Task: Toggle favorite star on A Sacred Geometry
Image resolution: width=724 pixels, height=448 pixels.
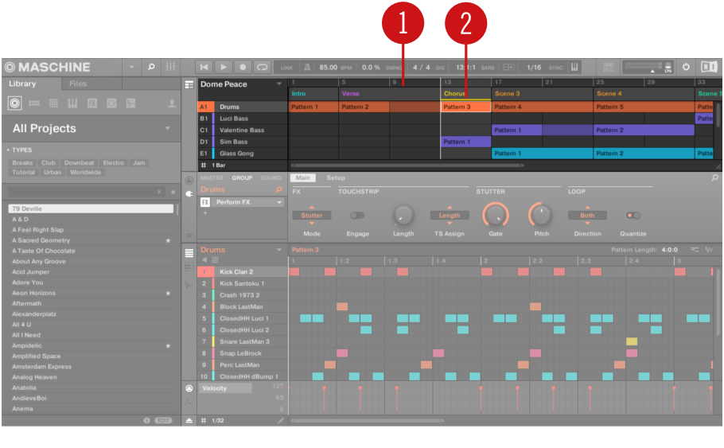Action: click(168, 240)
